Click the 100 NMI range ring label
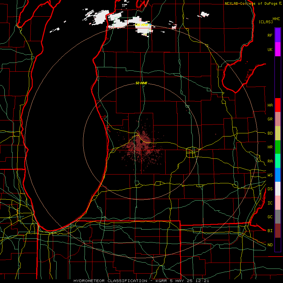 click(141, 25)
